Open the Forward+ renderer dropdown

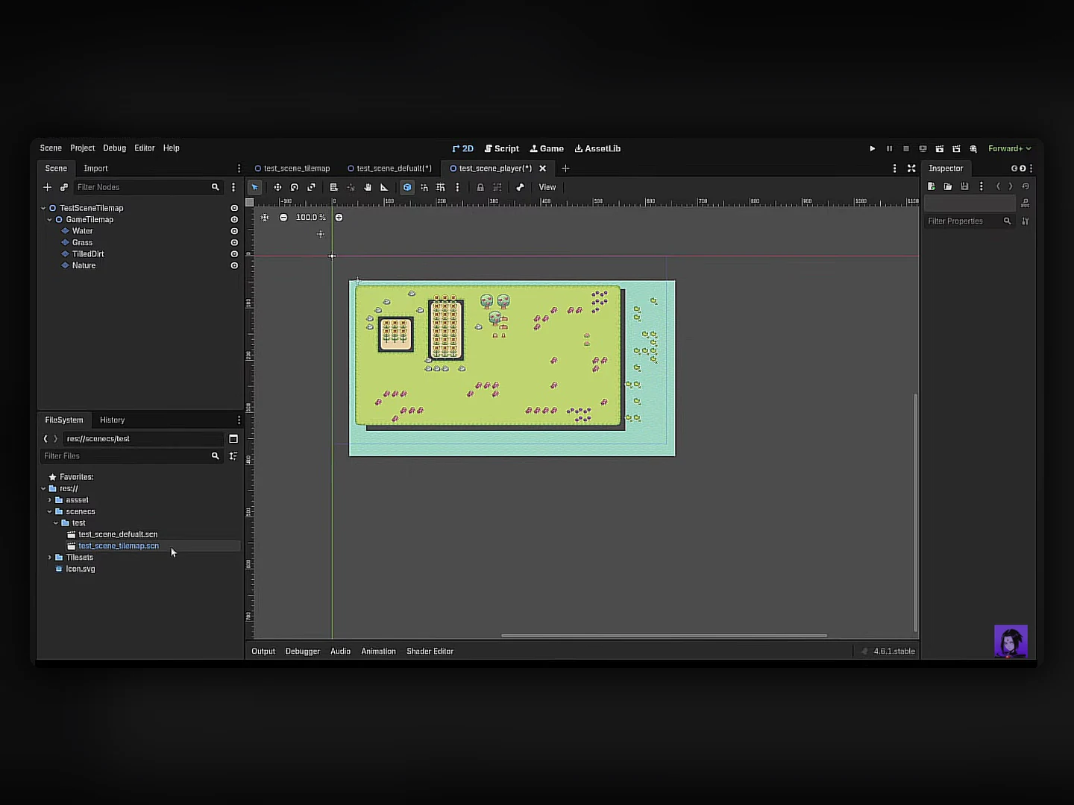coord(1010,148)
